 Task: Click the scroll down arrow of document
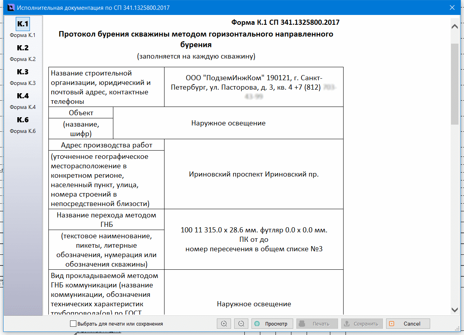(455, 310)
